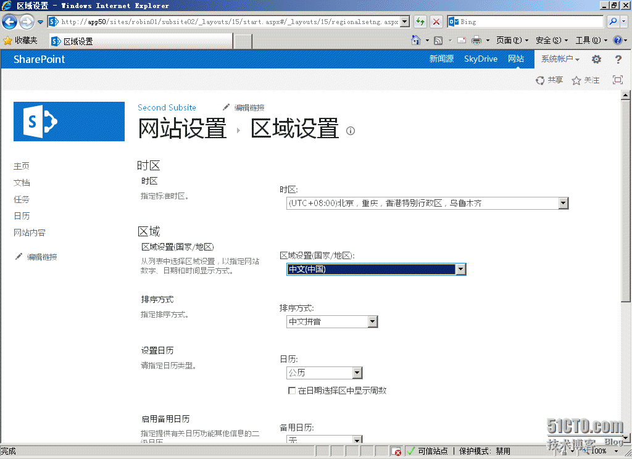The height and width of the screenshot is (459, 632).
Task: Open the 日历 dropdown 公历
Action: pyautogui.click(x=325, y=373)
